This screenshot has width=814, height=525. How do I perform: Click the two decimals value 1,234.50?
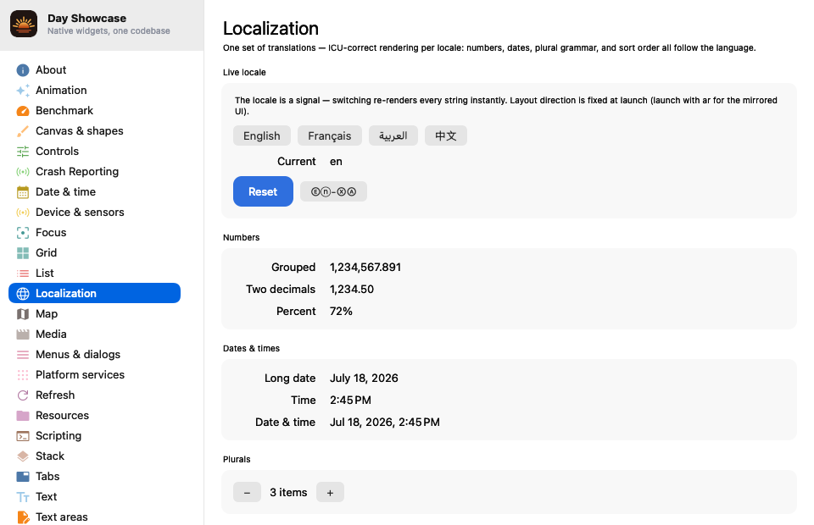pyautogui.click(x=352, y=290)
